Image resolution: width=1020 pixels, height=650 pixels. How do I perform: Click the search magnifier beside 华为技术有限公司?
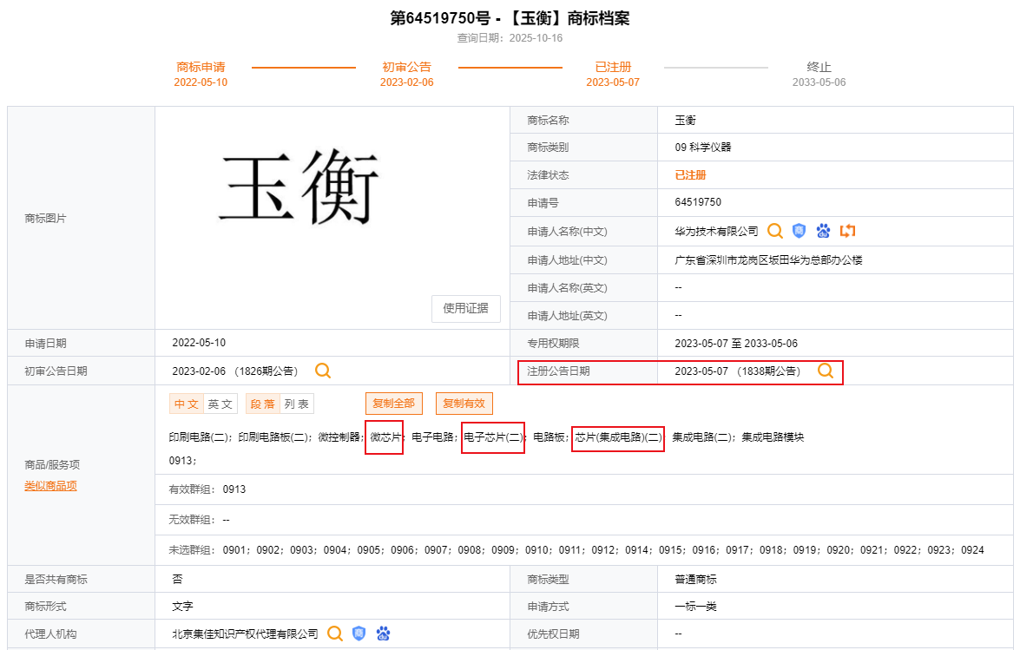[x=775, y=231]
